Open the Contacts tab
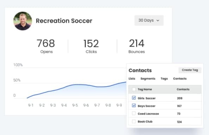The image size is (209, 135). point(180,79)
